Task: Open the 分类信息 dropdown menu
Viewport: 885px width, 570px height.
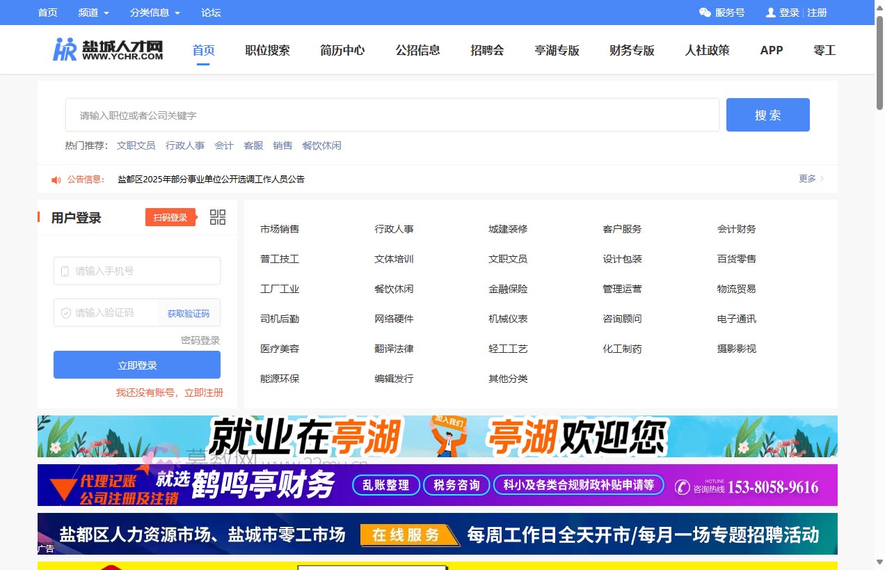Action: click(152, 12)
